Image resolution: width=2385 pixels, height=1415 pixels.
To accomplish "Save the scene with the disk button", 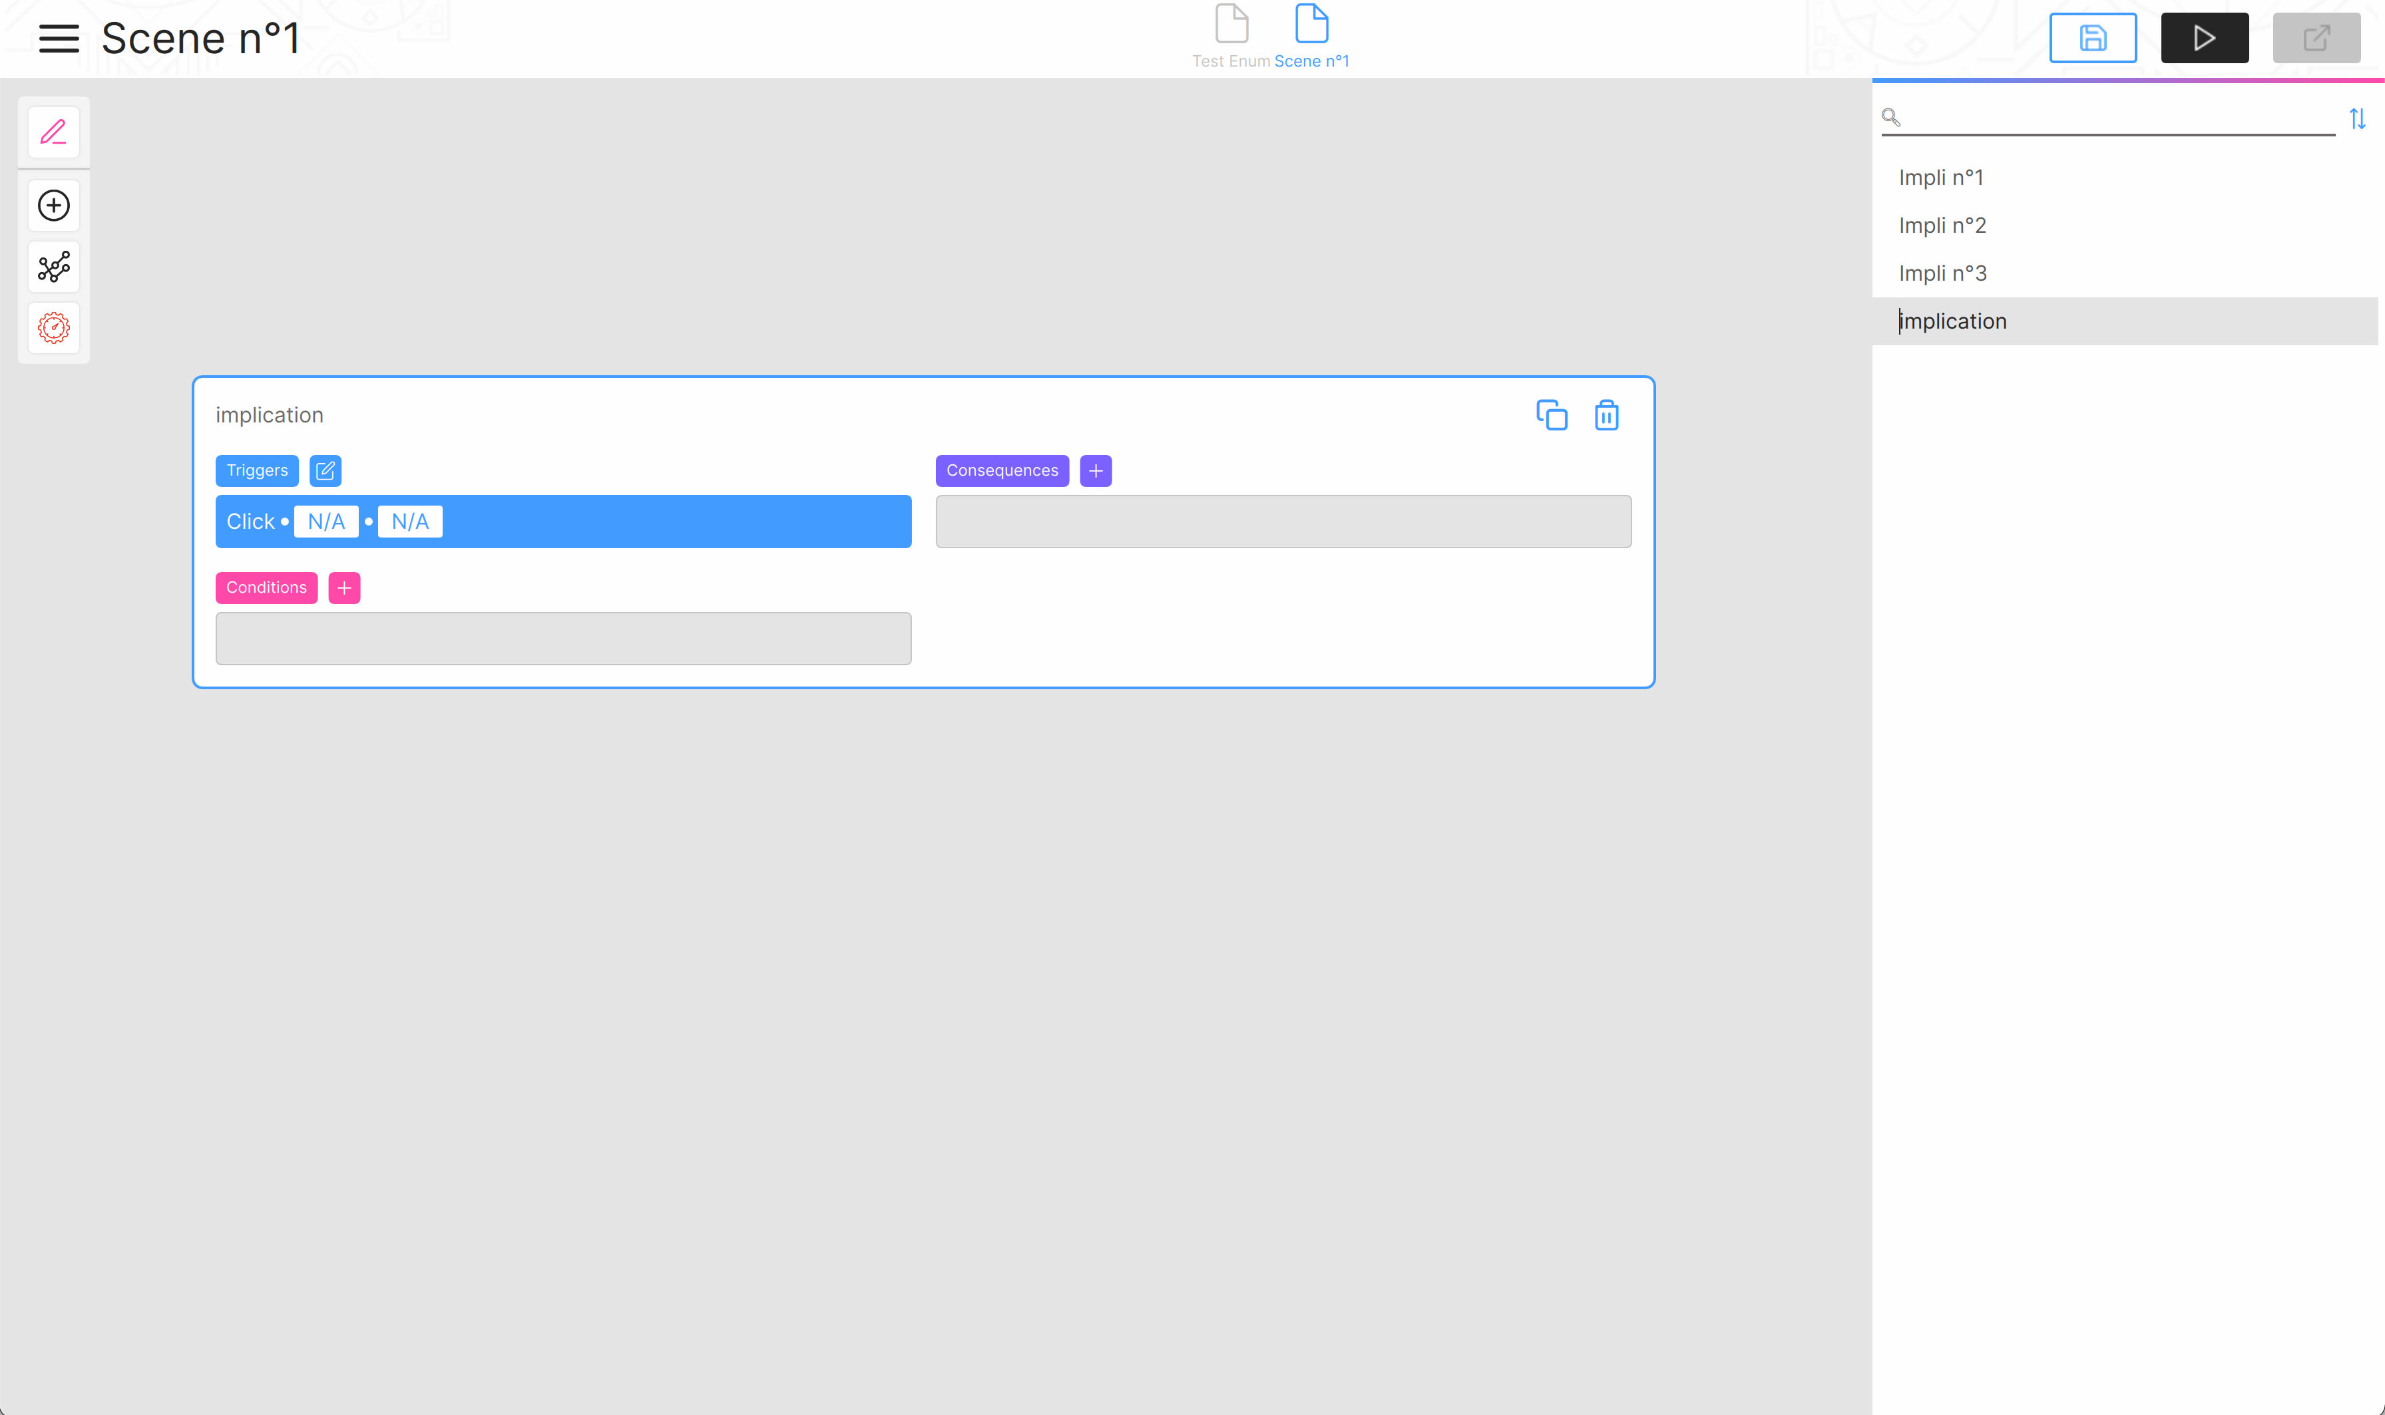I will (x=2092, y=38).
